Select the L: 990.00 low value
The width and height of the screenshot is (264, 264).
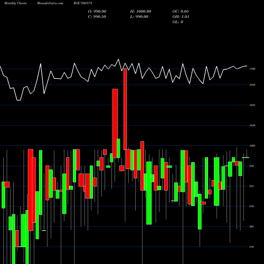pos(139,17)
